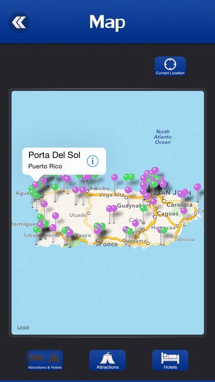Tap the Caguas city label

point(168,213)
